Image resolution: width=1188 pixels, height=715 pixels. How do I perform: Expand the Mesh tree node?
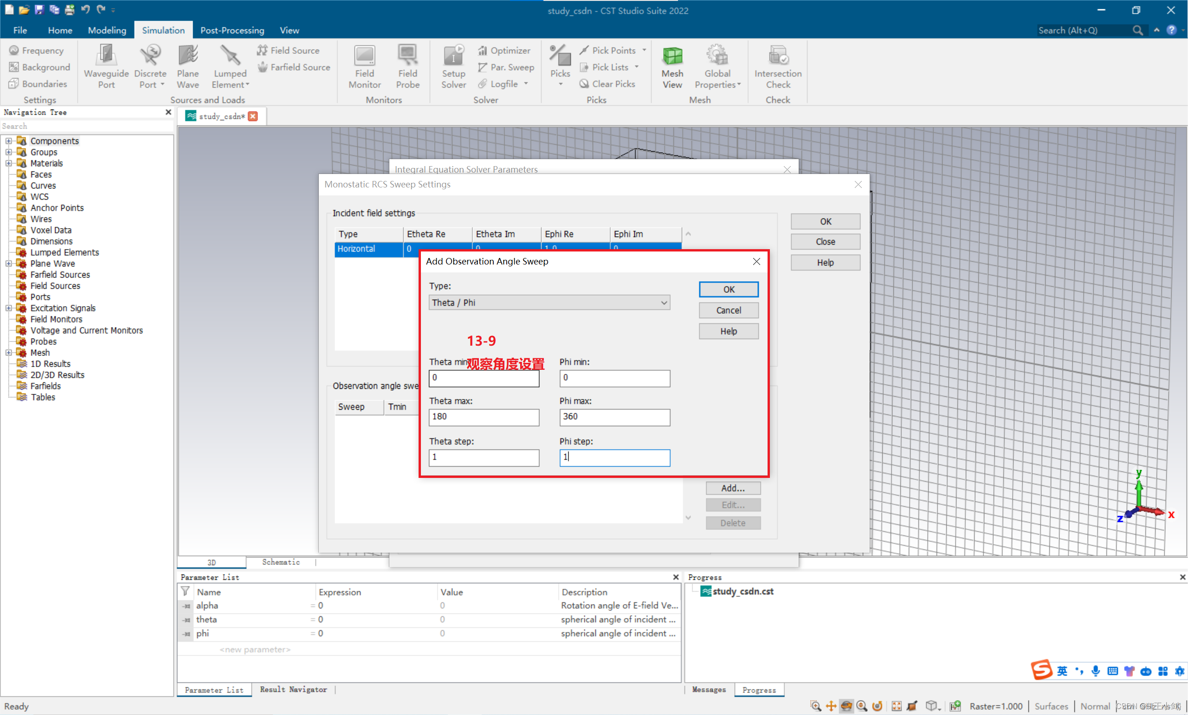9,353
